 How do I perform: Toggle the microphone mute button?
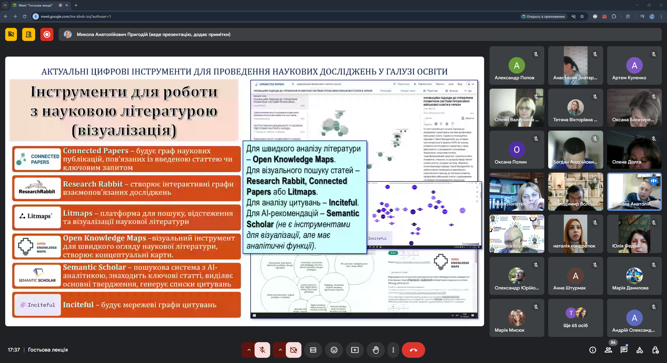point(262,350)
